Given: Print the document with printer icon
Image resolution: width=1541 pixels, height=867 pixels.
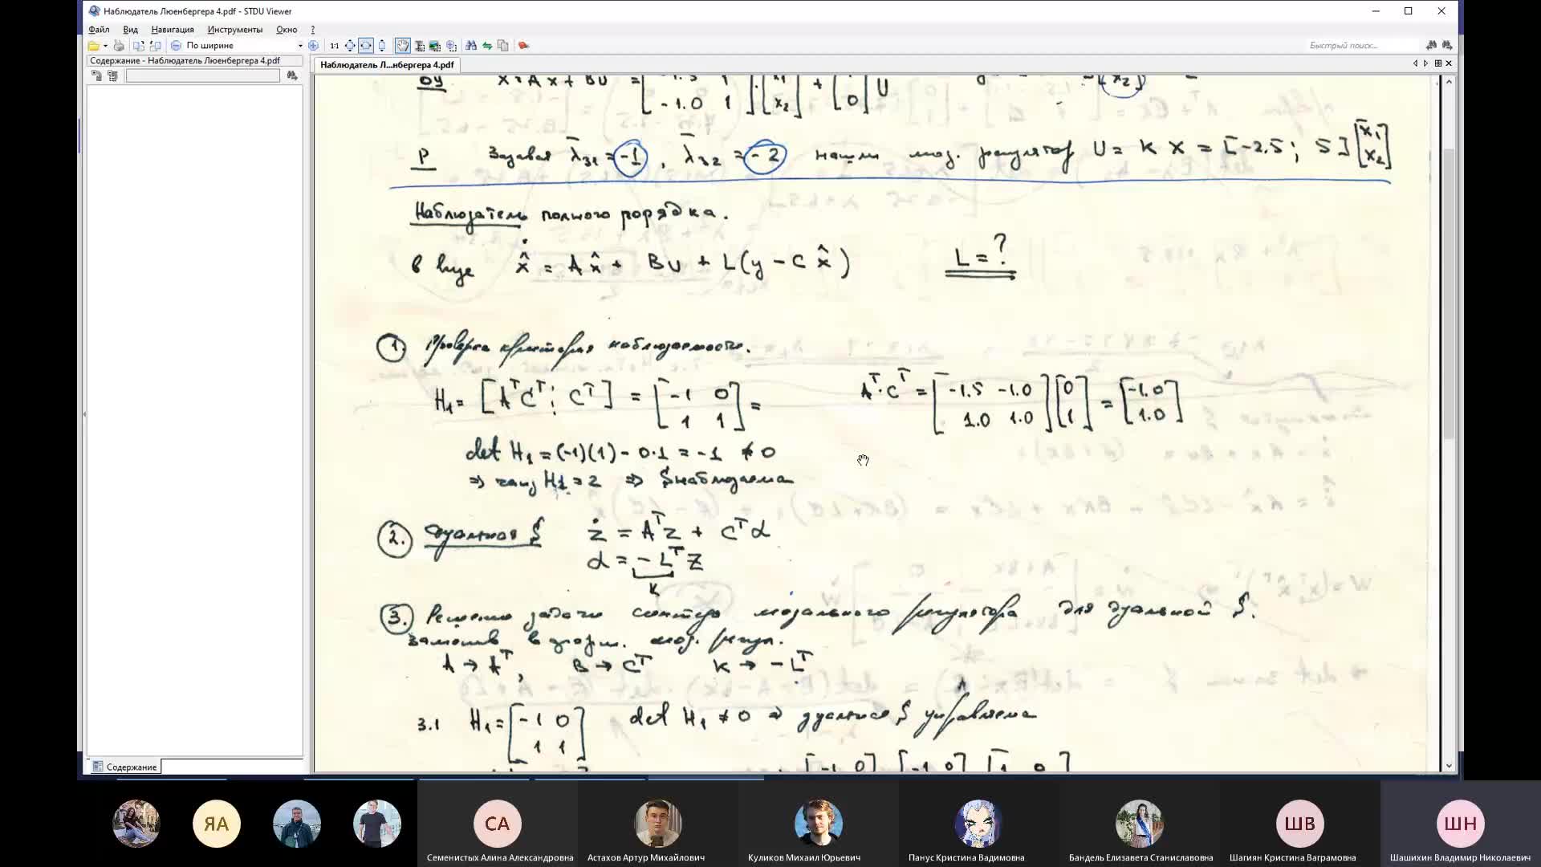Looking at the screenshot, I should click(x=119, y=46).
